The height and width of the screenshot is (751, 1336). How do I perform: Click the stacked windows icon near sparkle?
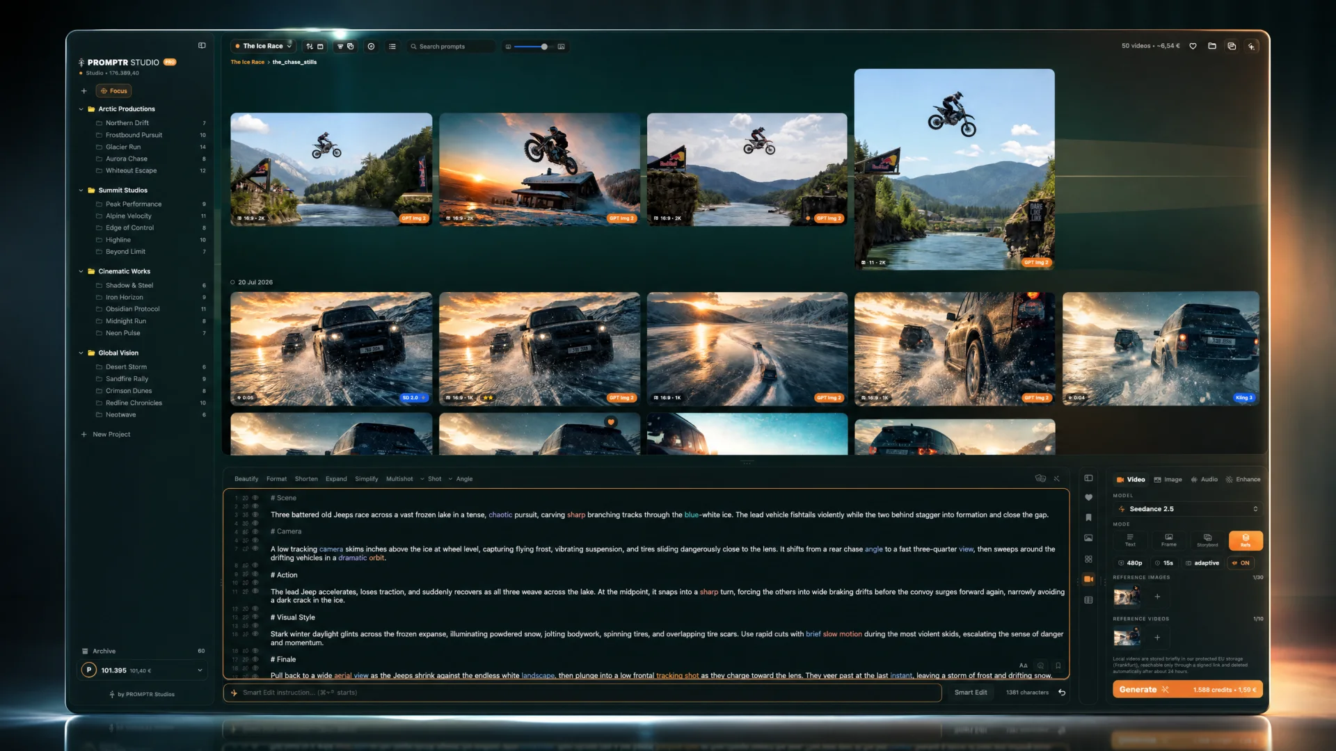[1232, 46]
